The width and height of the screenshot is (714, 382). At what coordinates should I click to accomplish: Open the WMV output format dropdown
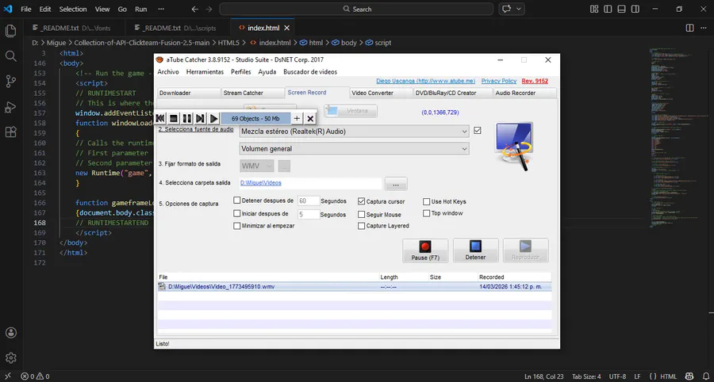tap(257, 166)
